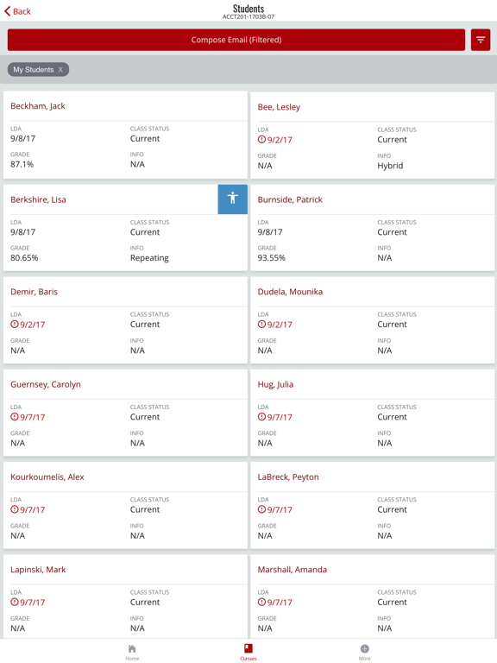Click grade 80.65% for Berkshire, Lisa
Image resolution: width=497 pixels, height=663 pixels.
24,257
